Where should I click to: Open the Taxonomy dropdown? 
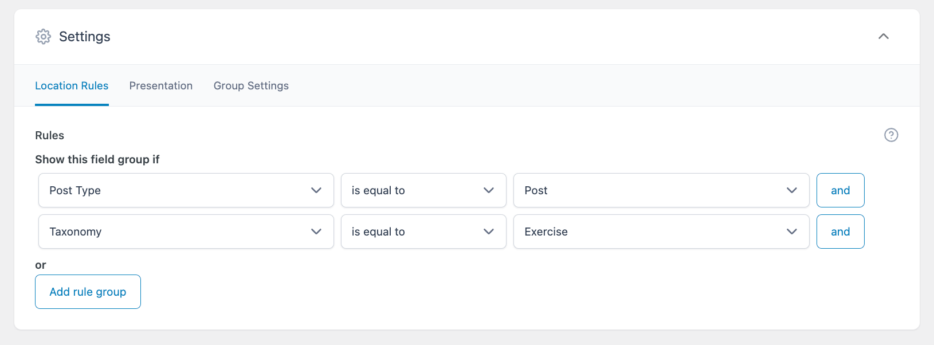[186, 232]
